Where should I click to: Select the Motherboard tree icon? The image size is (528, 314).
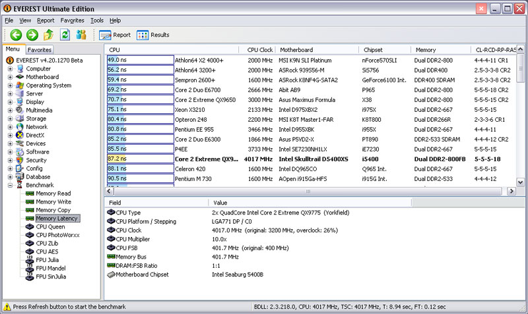click(20, 77)
